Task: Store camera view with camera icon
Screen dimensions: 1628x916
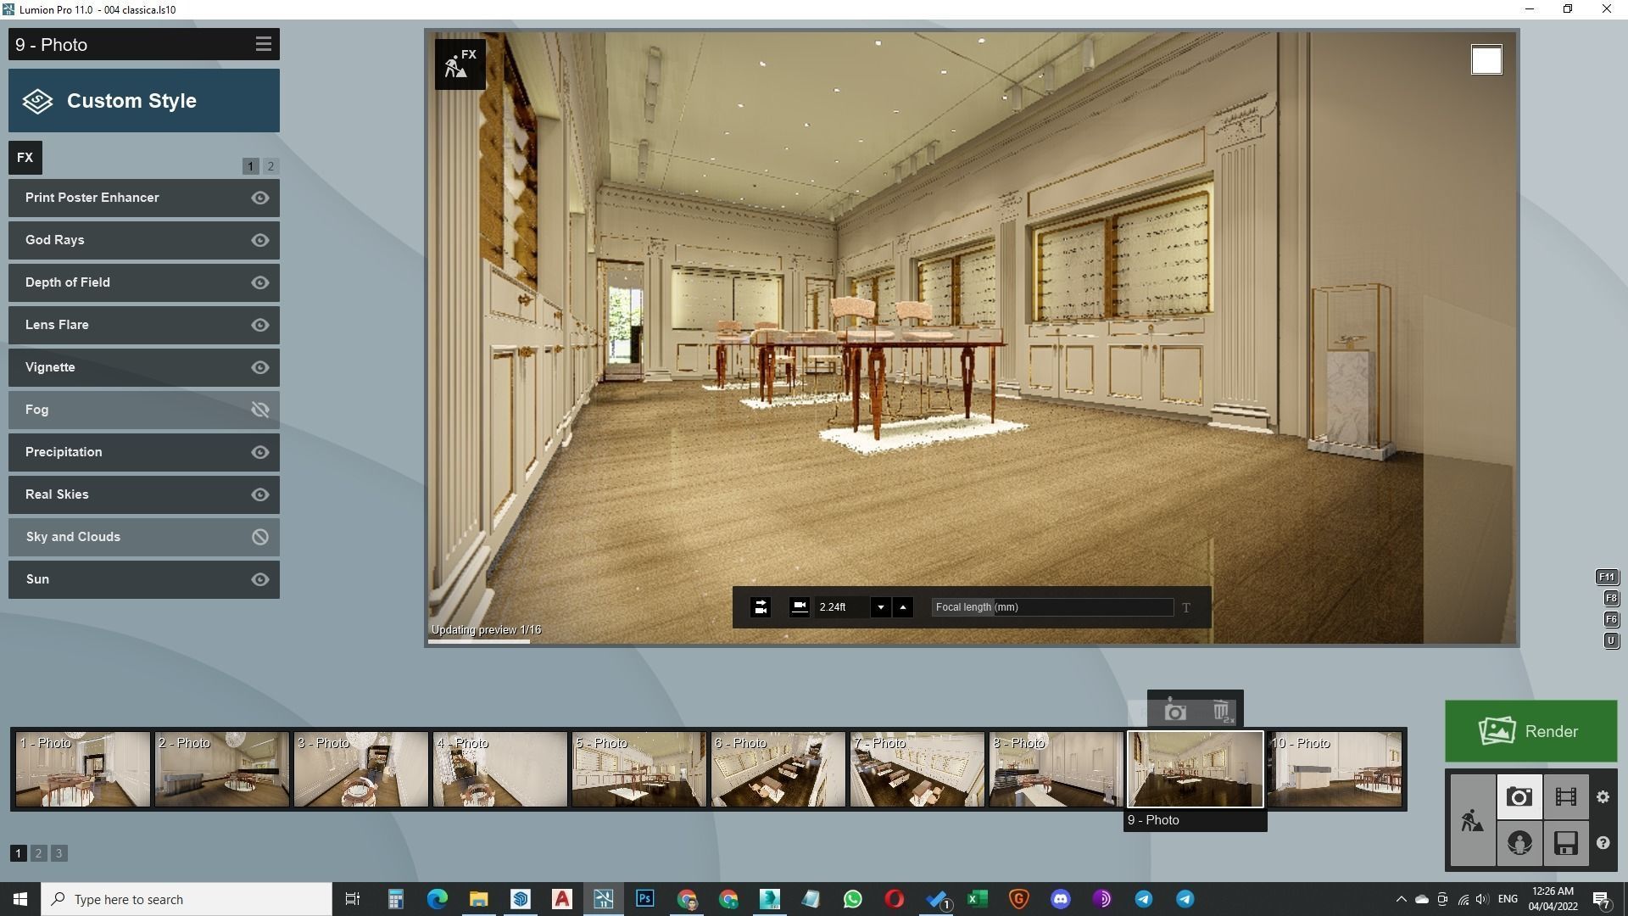Action: pyautogui.click(x=1175, y=712)
